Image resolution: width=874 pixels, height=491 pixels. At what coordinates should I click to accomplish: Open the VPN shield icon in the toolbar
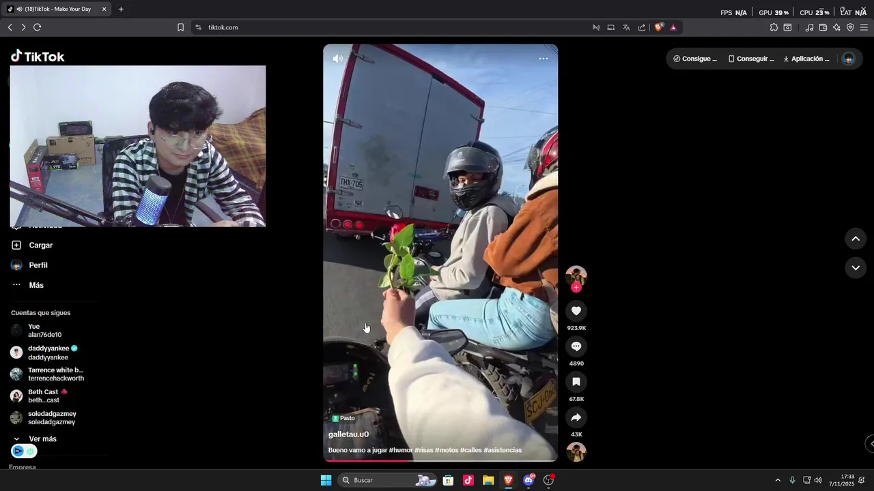click(x=850, y=27)
